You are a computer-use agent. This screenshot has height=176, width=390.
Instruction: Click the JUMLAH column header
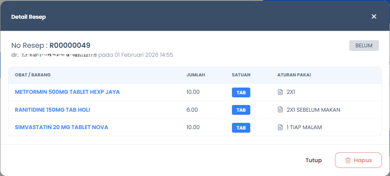pos(196,75)
